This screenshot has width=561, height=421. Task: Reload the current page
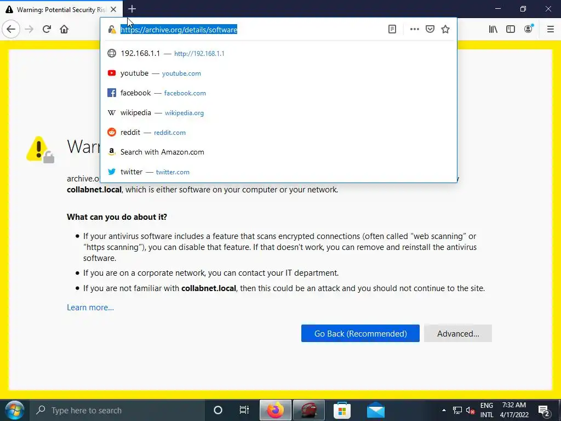(x=47, y=29)
